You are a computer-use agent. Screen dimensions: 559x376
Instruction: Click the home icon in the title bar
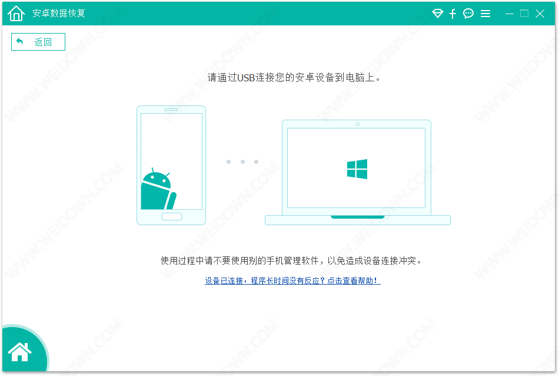(x=16, y=14)
